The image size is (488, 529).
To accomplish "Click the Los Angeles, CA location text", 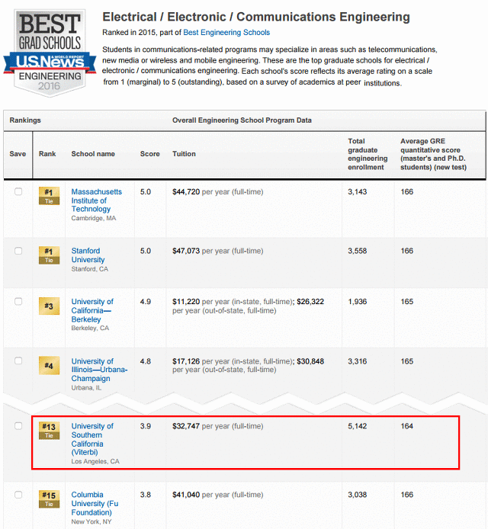I will 95,461.
